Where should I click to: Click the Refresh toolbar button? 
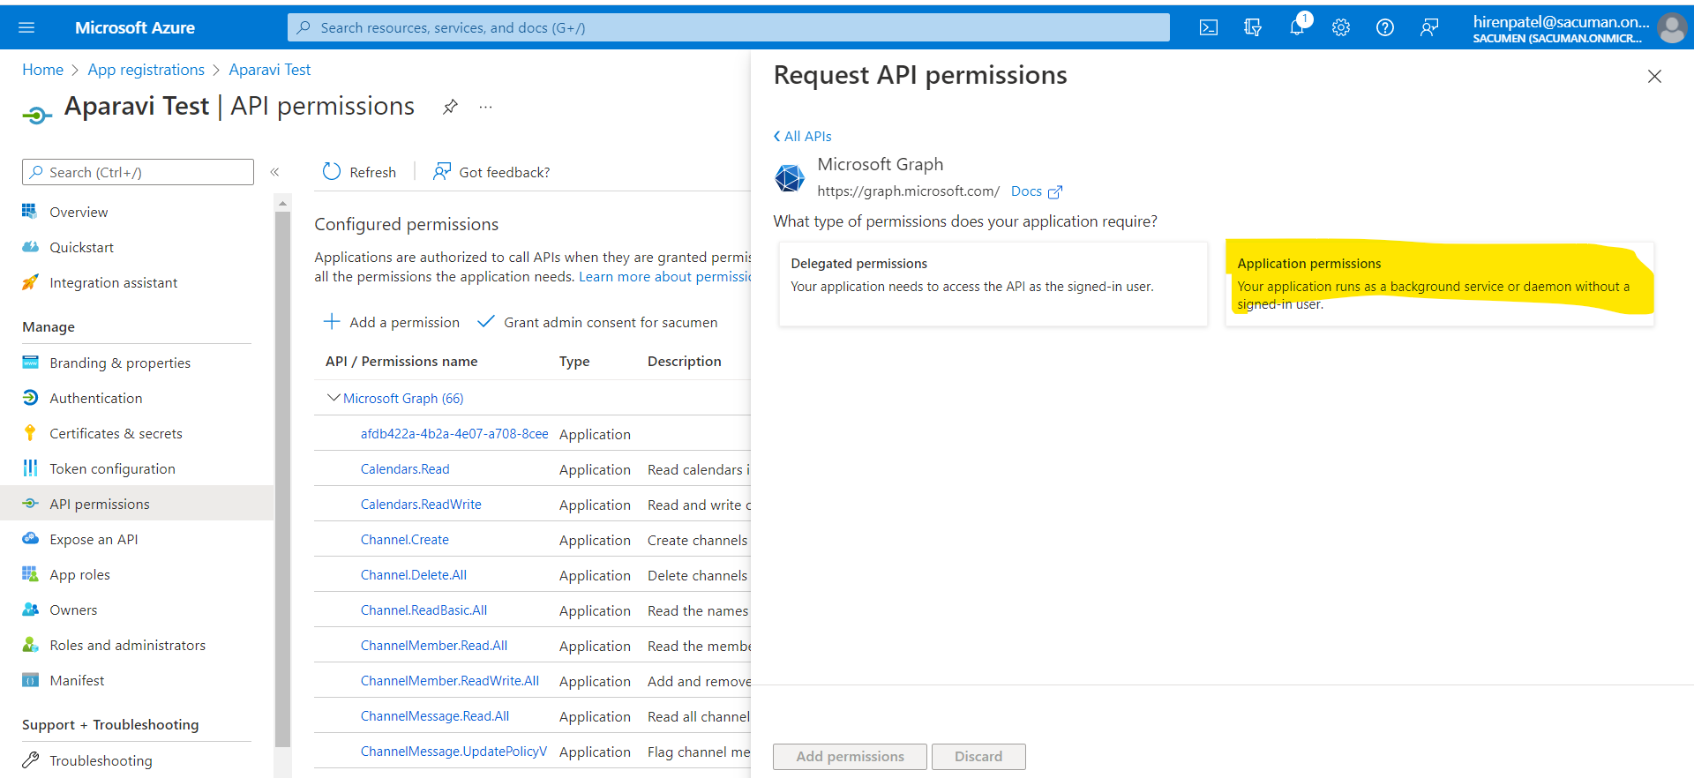coord(359,172)
